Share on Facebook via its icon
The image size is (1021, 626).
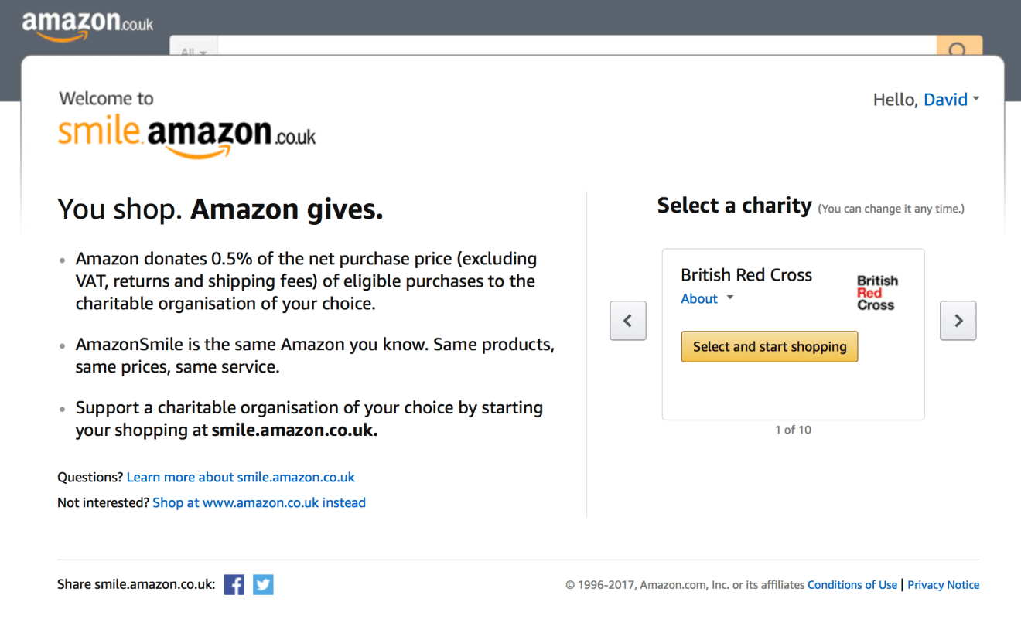pos(234,585)
